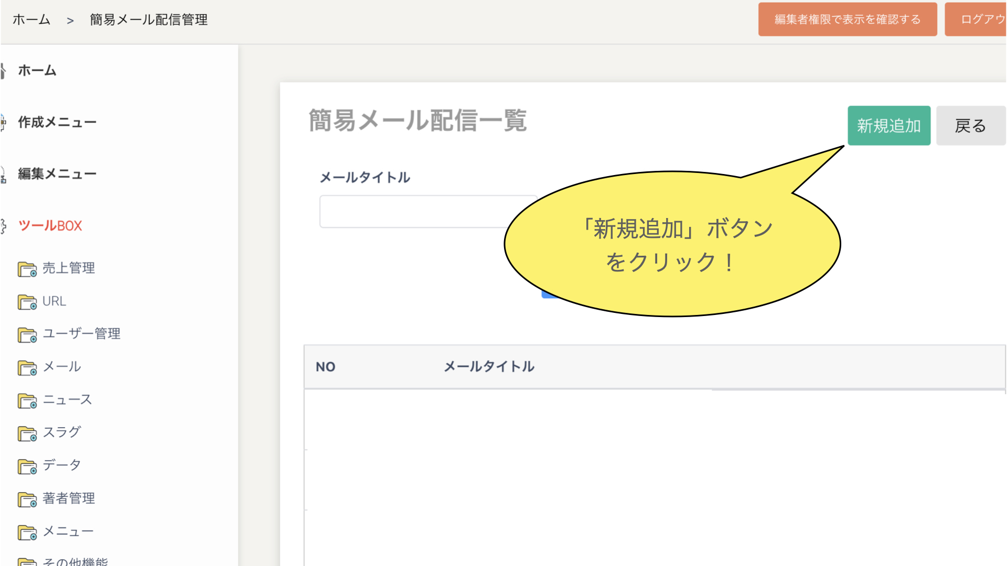Click the ユーザー管理 folder icon
This screenshot has height=566, width=1007.
coord(27,335)
